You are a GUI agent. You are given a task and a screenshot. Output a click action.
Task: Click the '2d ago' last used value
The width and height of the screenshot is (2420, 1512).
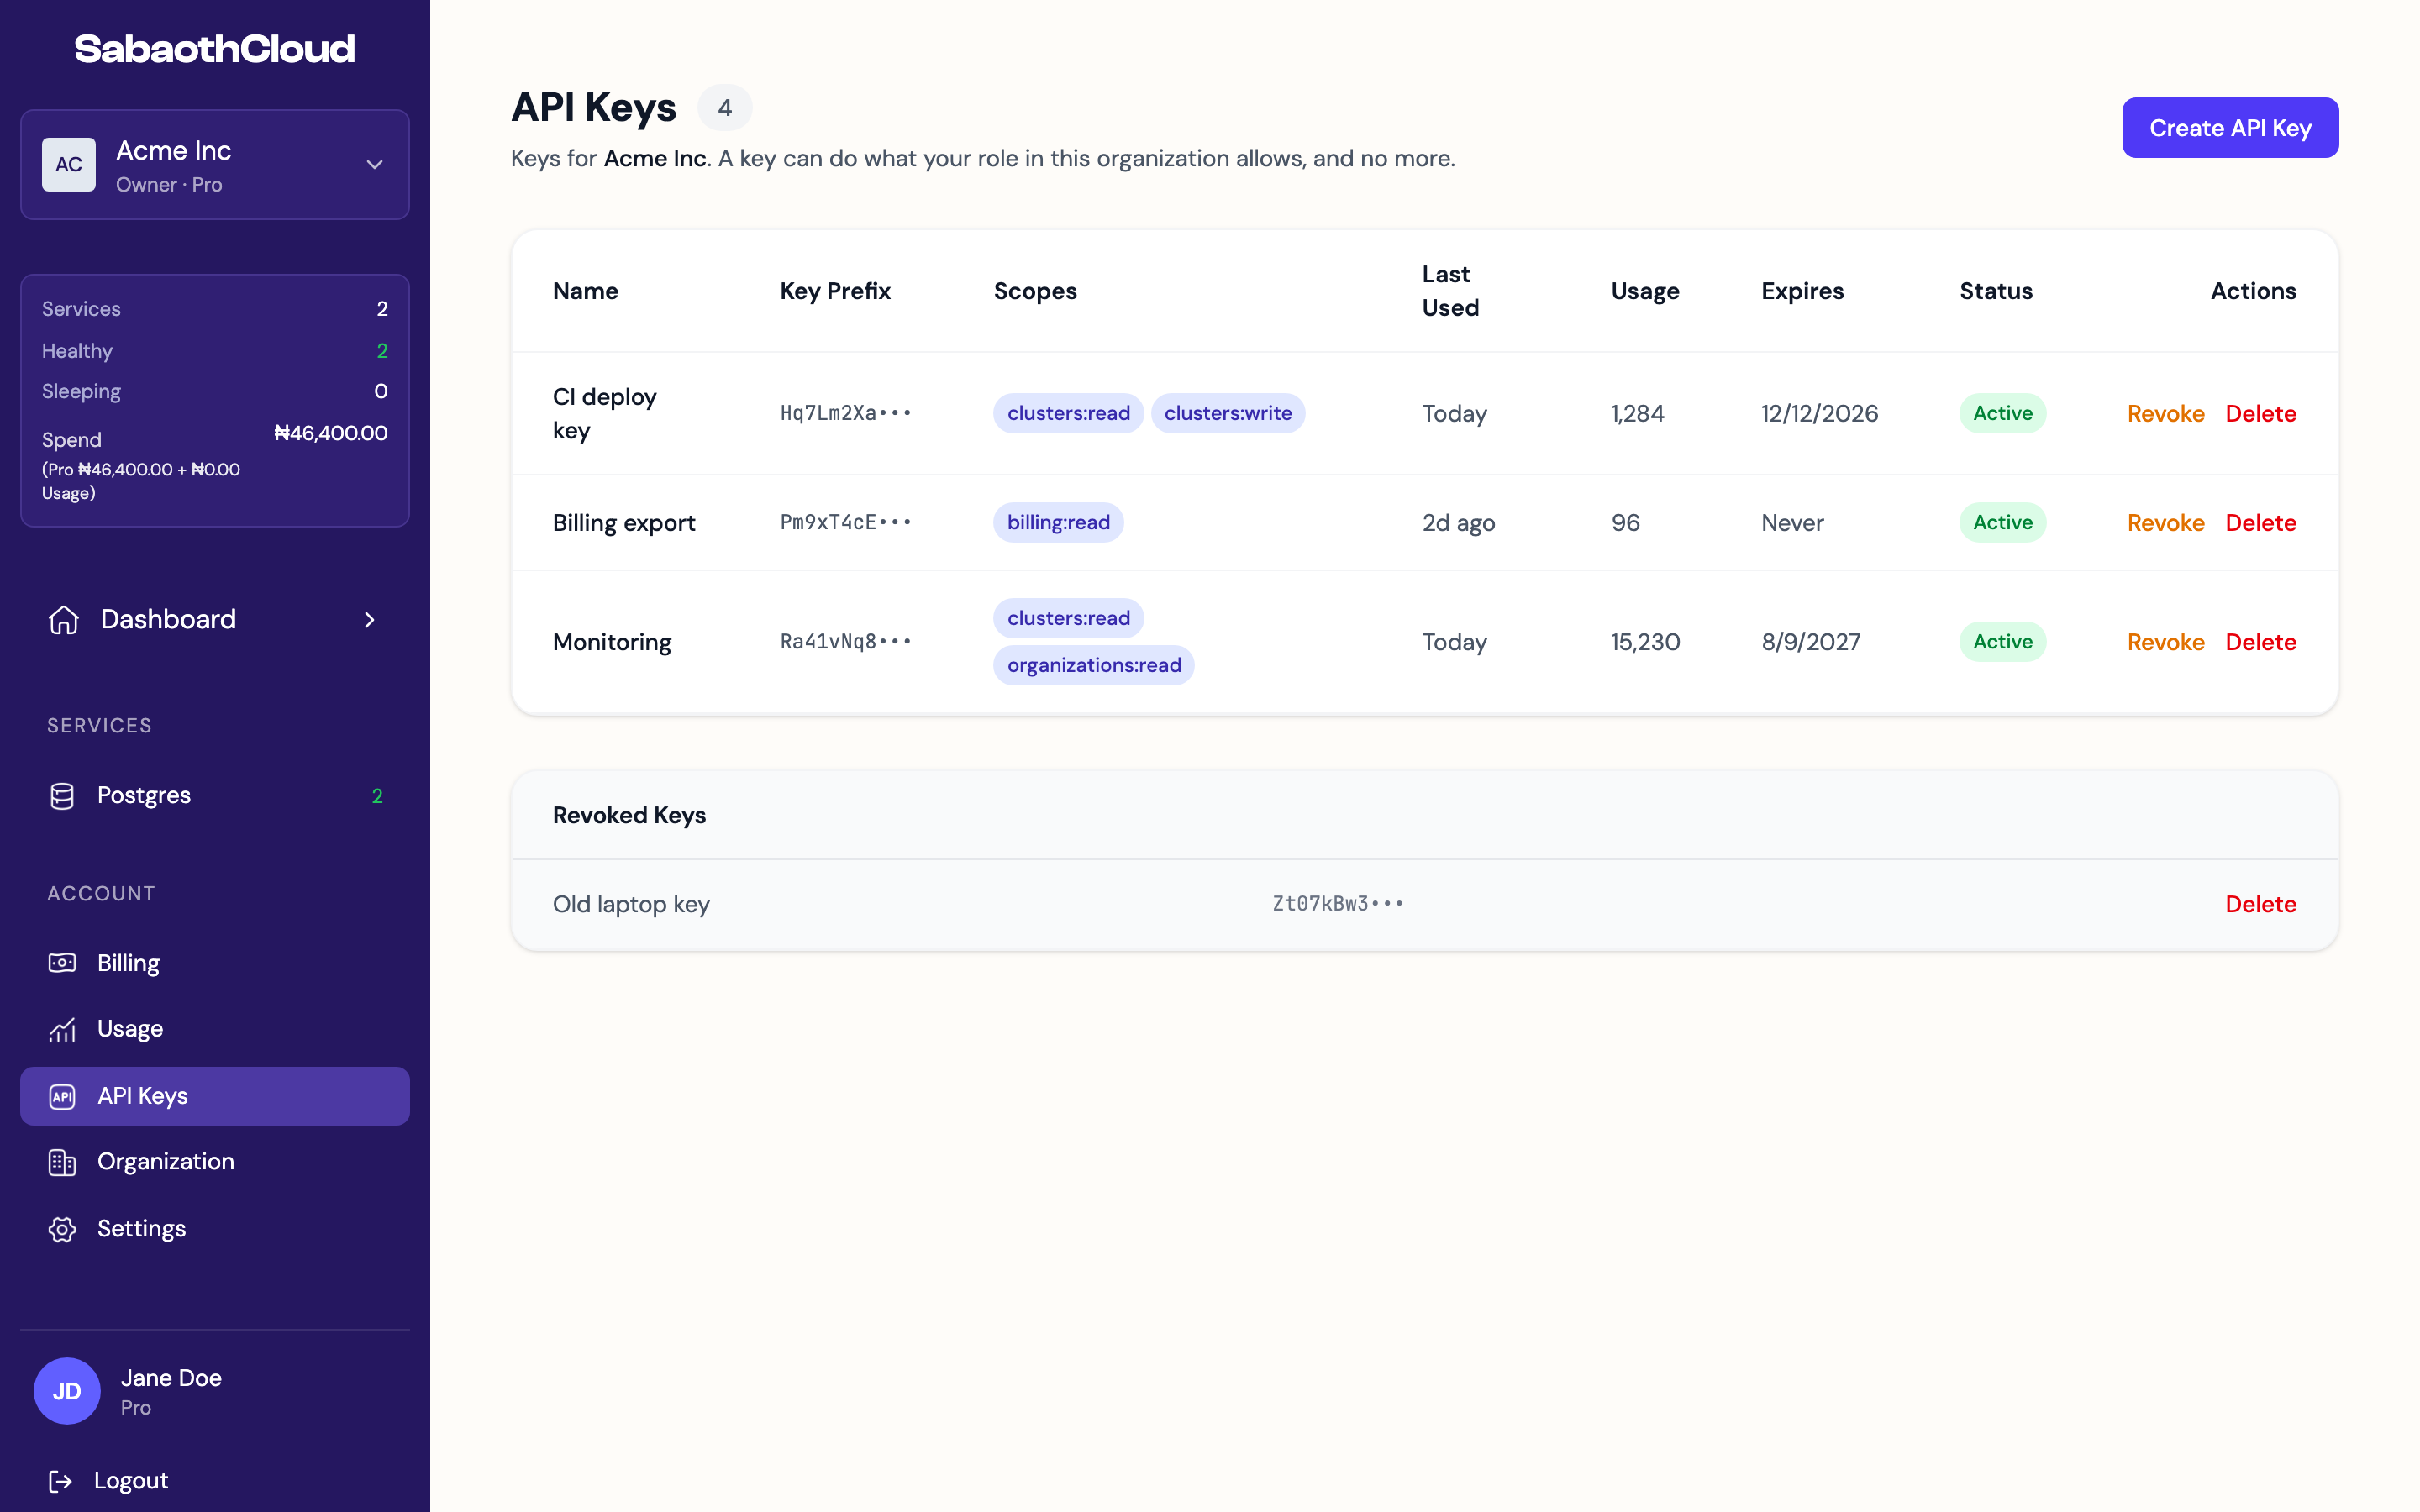point(1458,523)
